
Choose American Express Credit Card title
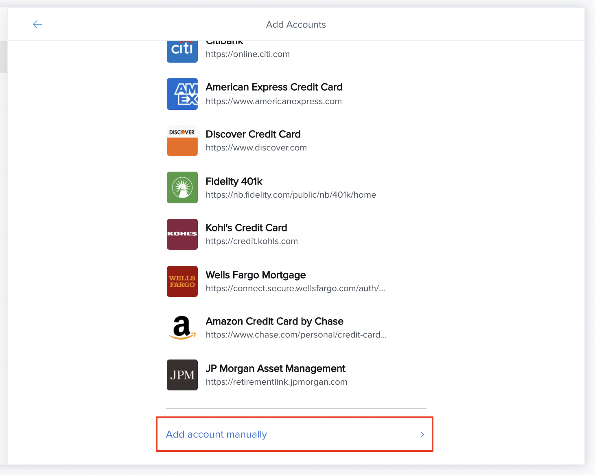coord(274,87)
